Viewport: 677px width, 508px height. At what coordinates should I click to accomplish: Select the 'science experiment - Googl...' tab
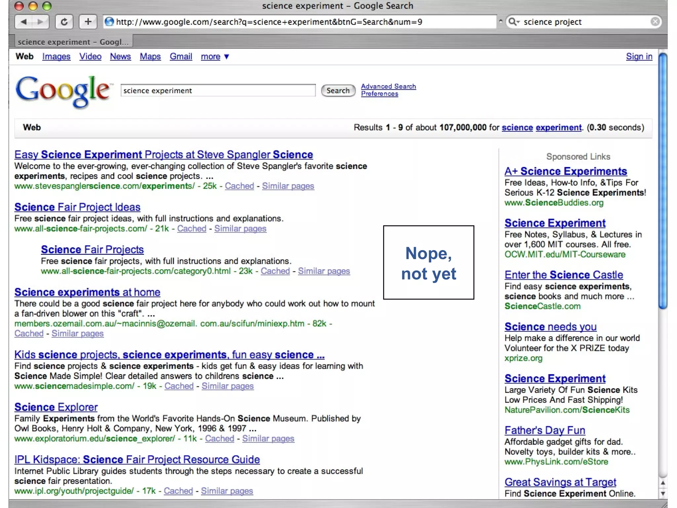coord(73,42)
